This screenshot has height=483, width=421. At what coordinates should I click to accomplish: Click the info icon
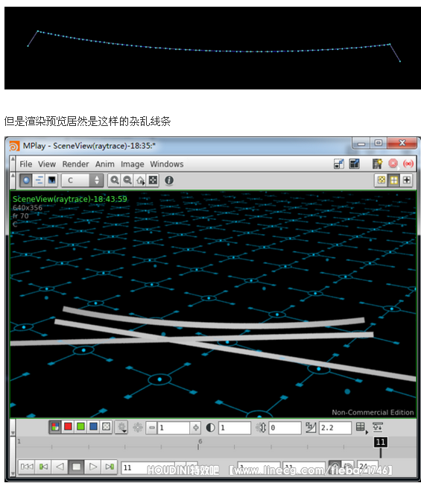tap(169, 180)
